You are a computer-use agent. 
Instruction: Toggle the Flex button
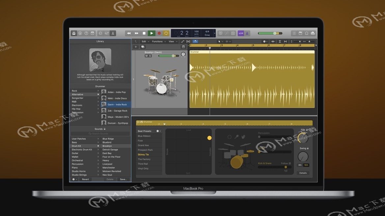tap(188, 42)
